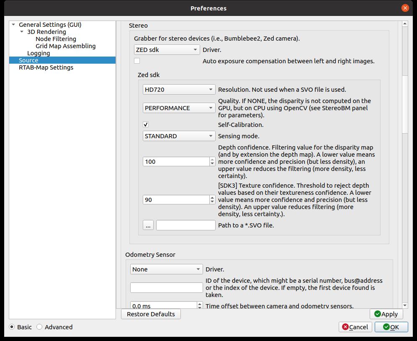Select the Basic radio button
Screen dimensions: 417x341
point(12,327)
